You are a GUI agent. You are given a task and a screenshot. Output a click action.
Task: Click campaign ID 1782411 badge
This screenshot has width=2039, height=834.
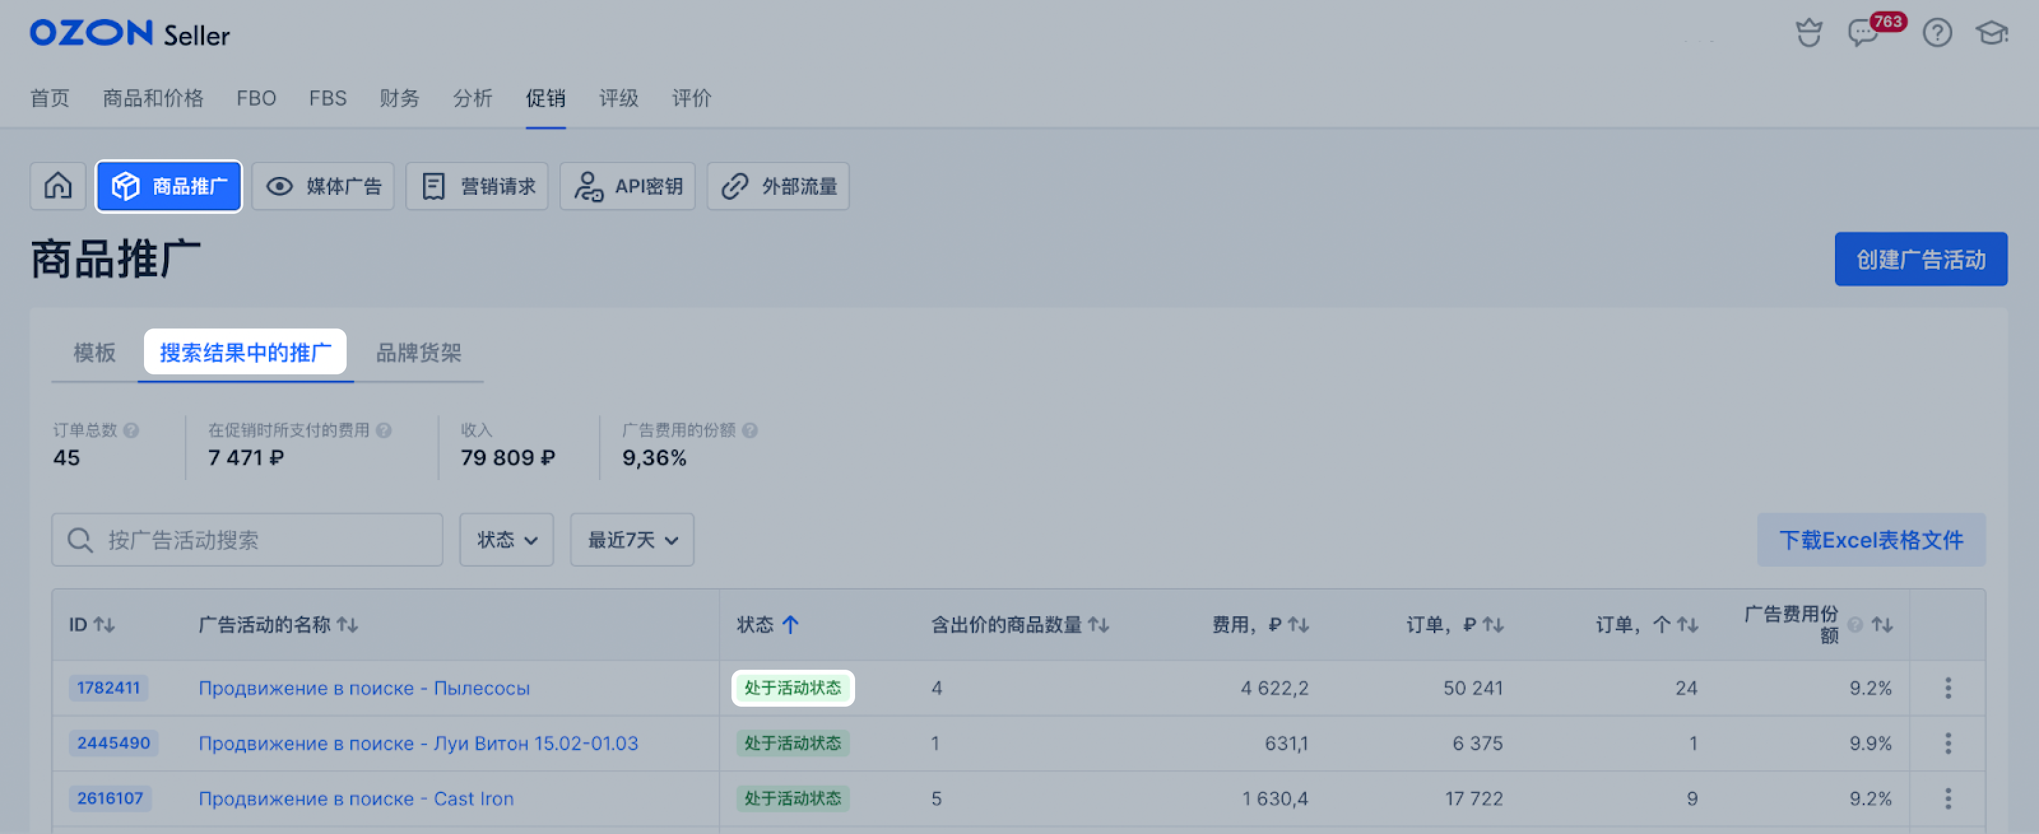click(x=108, y=688)
